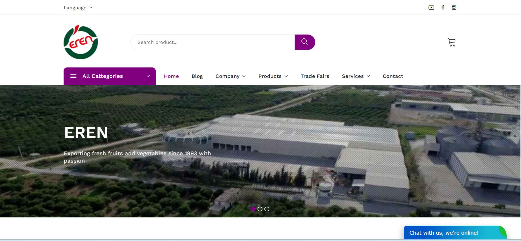Click the Eren logo
Viewport: 521px width, 241px height.
(x=81, y=42)
